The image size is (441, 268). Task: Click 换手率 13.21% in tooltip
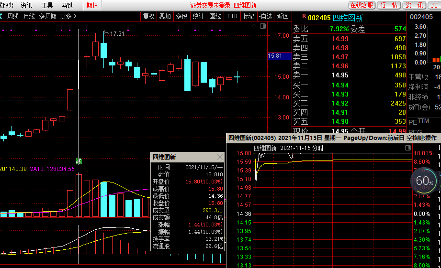[187, 239]
